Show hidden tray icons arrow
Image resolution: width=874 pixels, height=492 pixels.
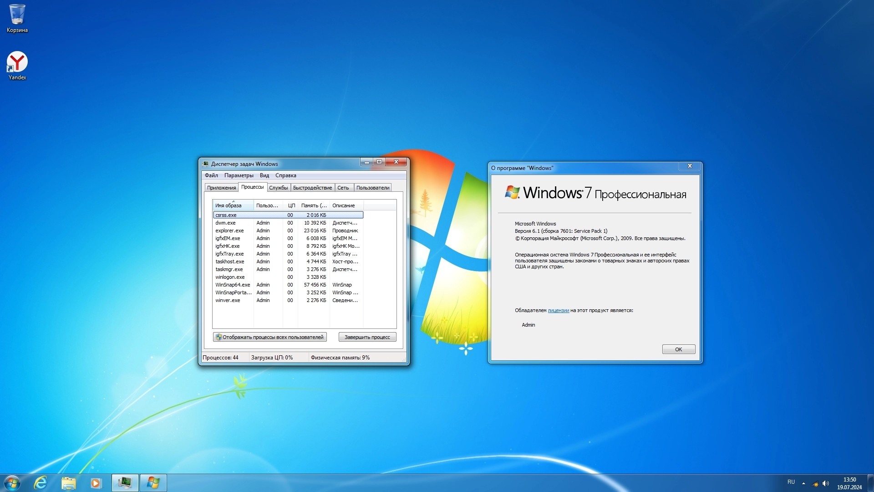tap(803, 483)
